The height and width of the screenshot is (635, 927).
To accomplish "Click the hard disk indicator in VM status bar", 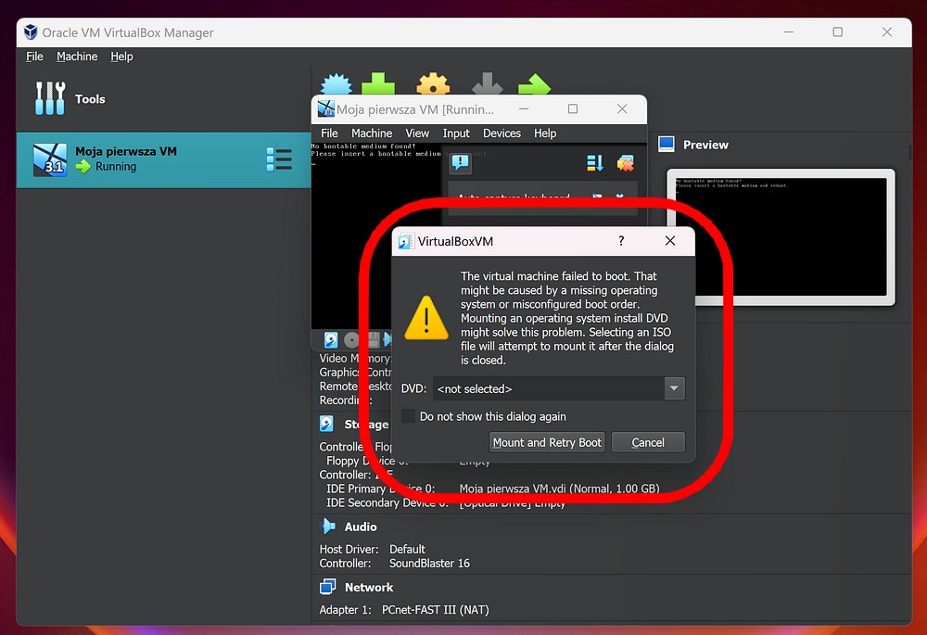I will point(331,339).
